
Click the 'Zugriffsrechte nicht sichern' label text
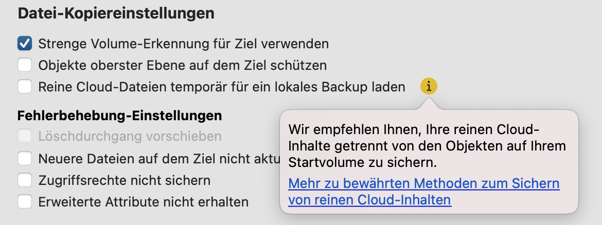[124, 180]
